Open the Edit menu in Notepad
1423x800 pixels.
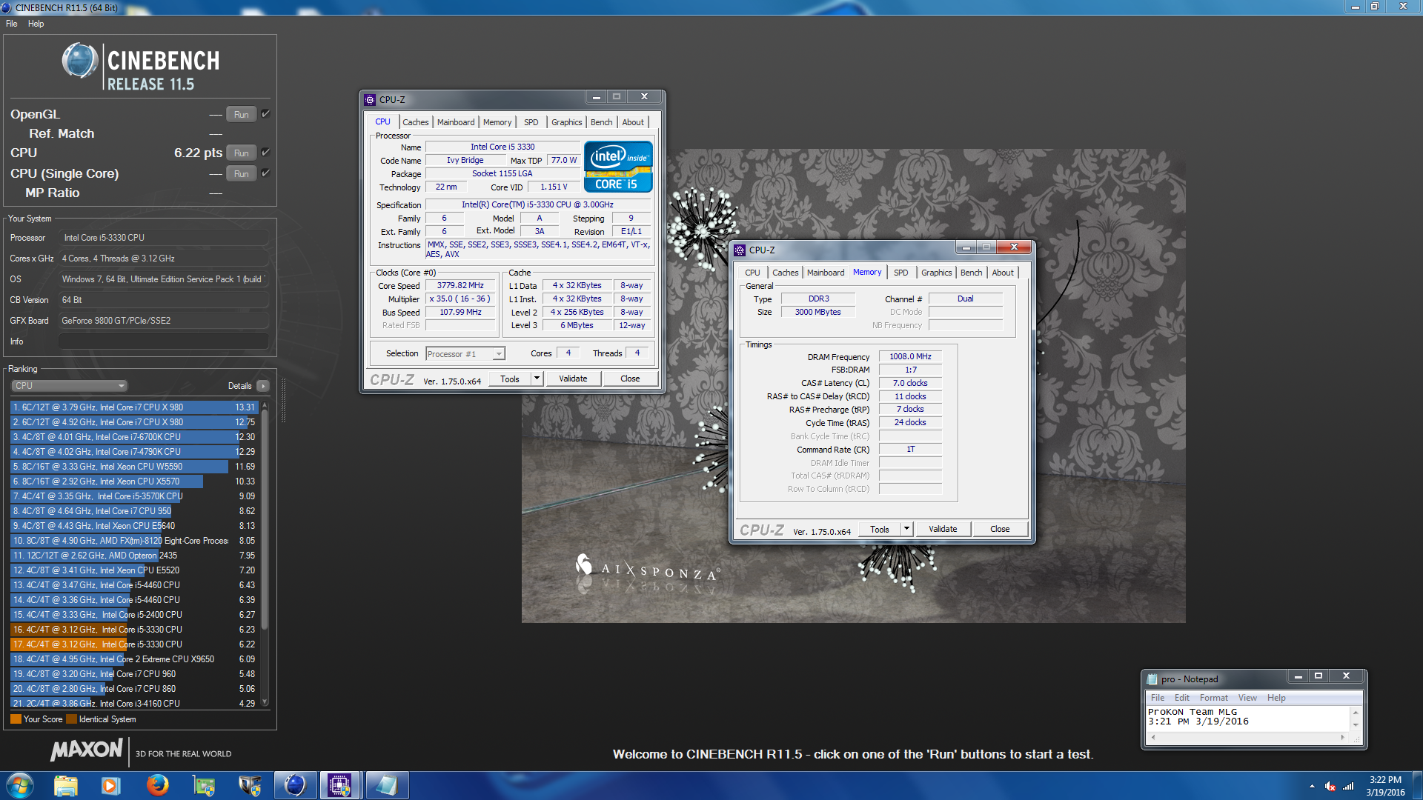(x=1181, y=698)
